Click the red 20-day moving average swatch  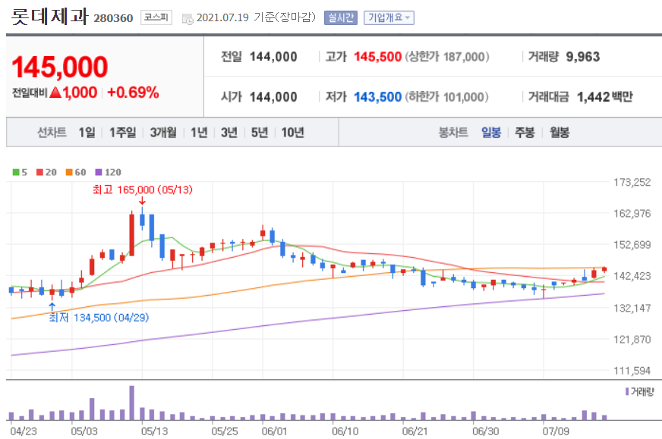tap(39, 172)
